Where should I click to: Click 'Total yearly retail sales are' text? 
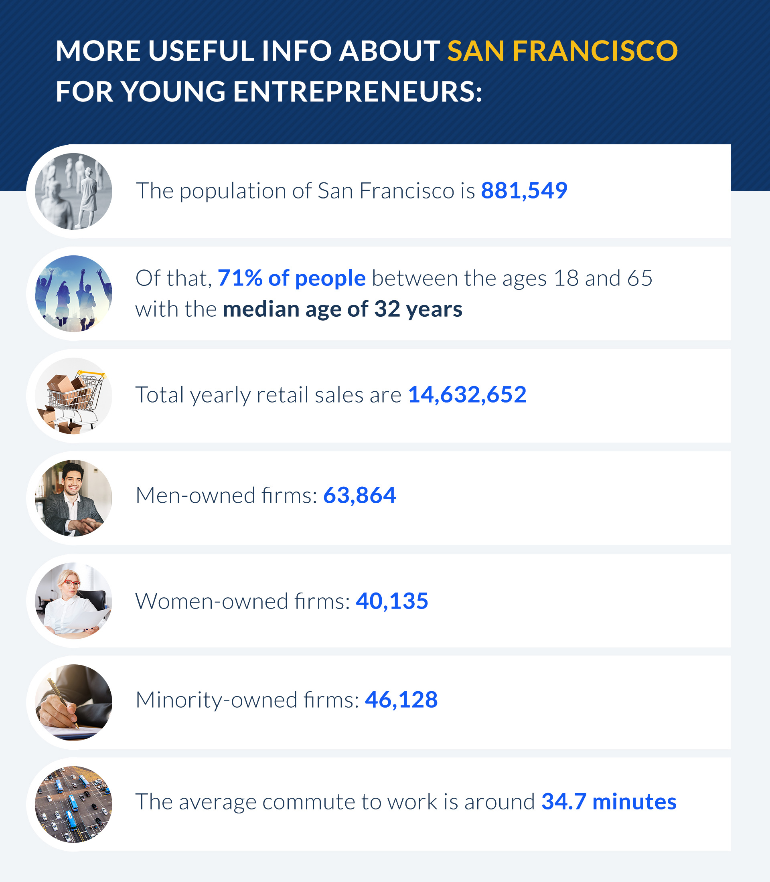(269, 395)
